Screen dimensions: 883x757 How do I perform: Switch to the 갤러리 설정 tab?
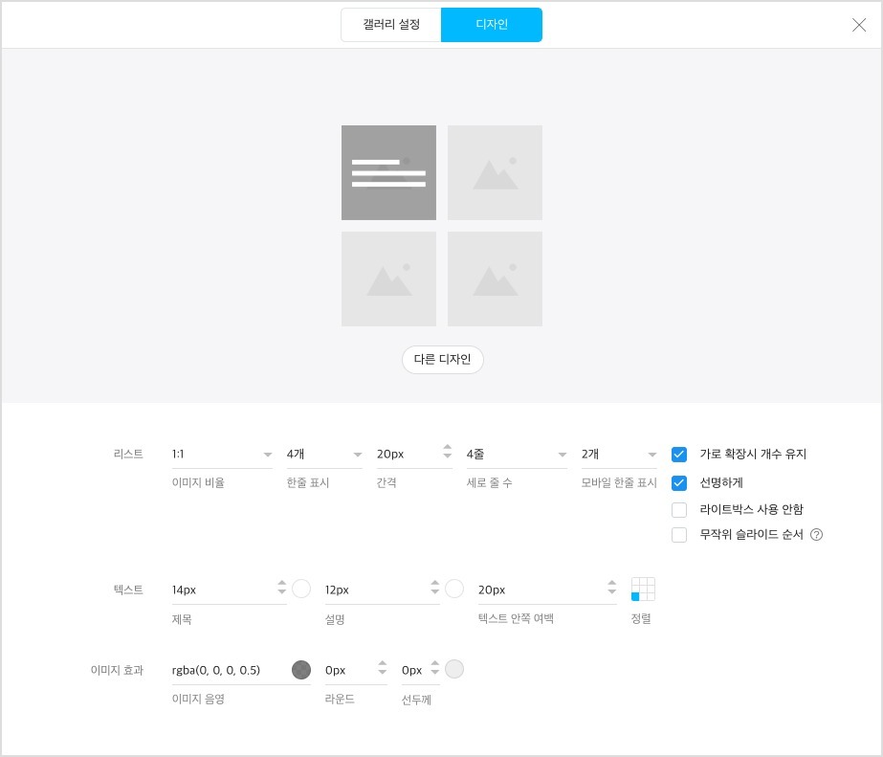tap(391, 25)
